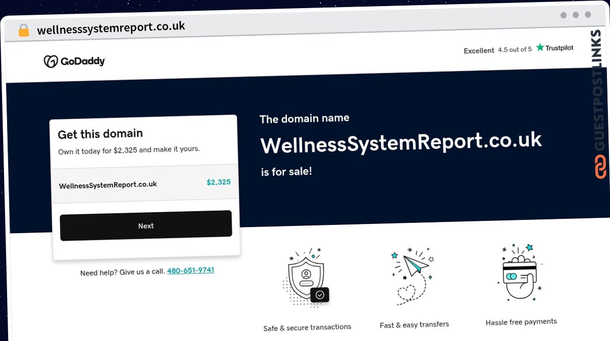This screenshot has width=610, height=341.
Task: Click the middle browser window control dot
Action: pyautogui.click(x=576, y=15)
